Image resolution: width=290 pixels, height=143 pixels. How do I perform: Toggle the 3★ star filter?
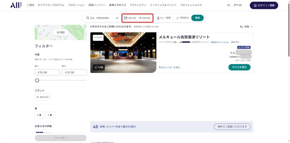click(x=50, y=115)
